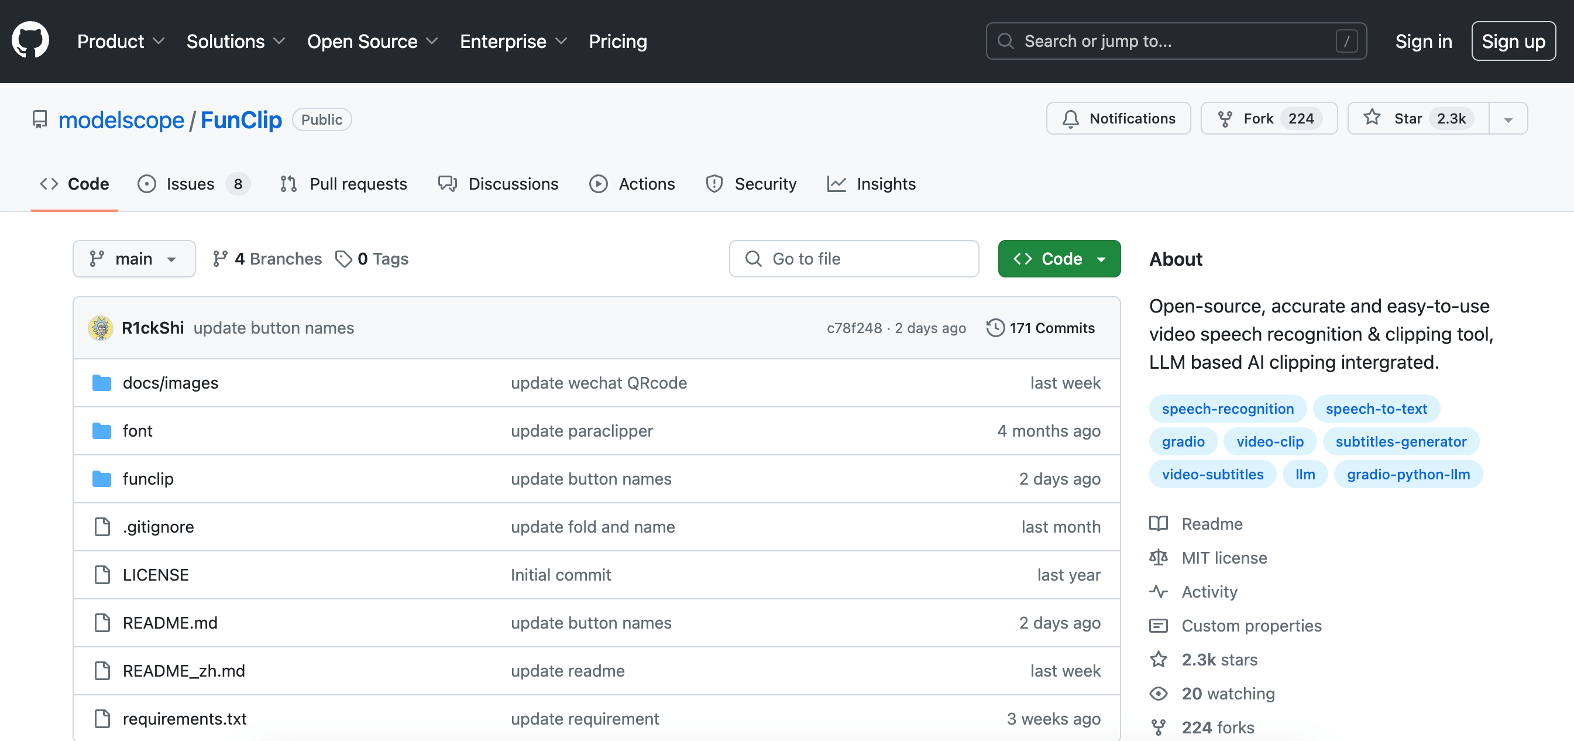Expand the Open Source menu
The height and width of the screenshot is (741, 1574).
tap(372, 41)
